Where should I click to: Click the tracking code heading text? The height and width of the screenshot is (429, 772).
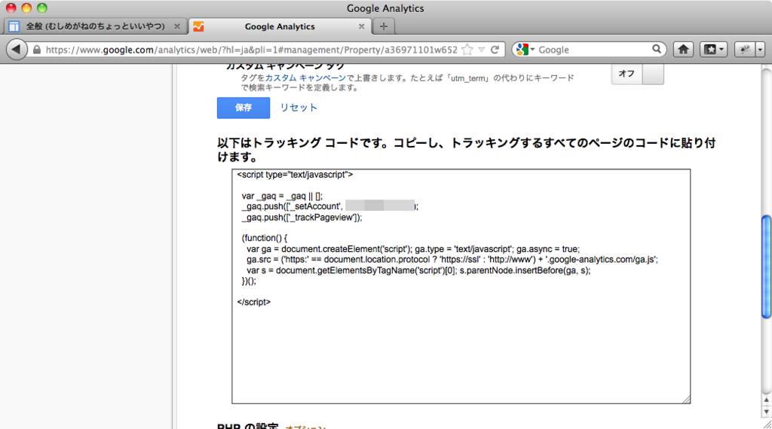click(x=466, y=150)
